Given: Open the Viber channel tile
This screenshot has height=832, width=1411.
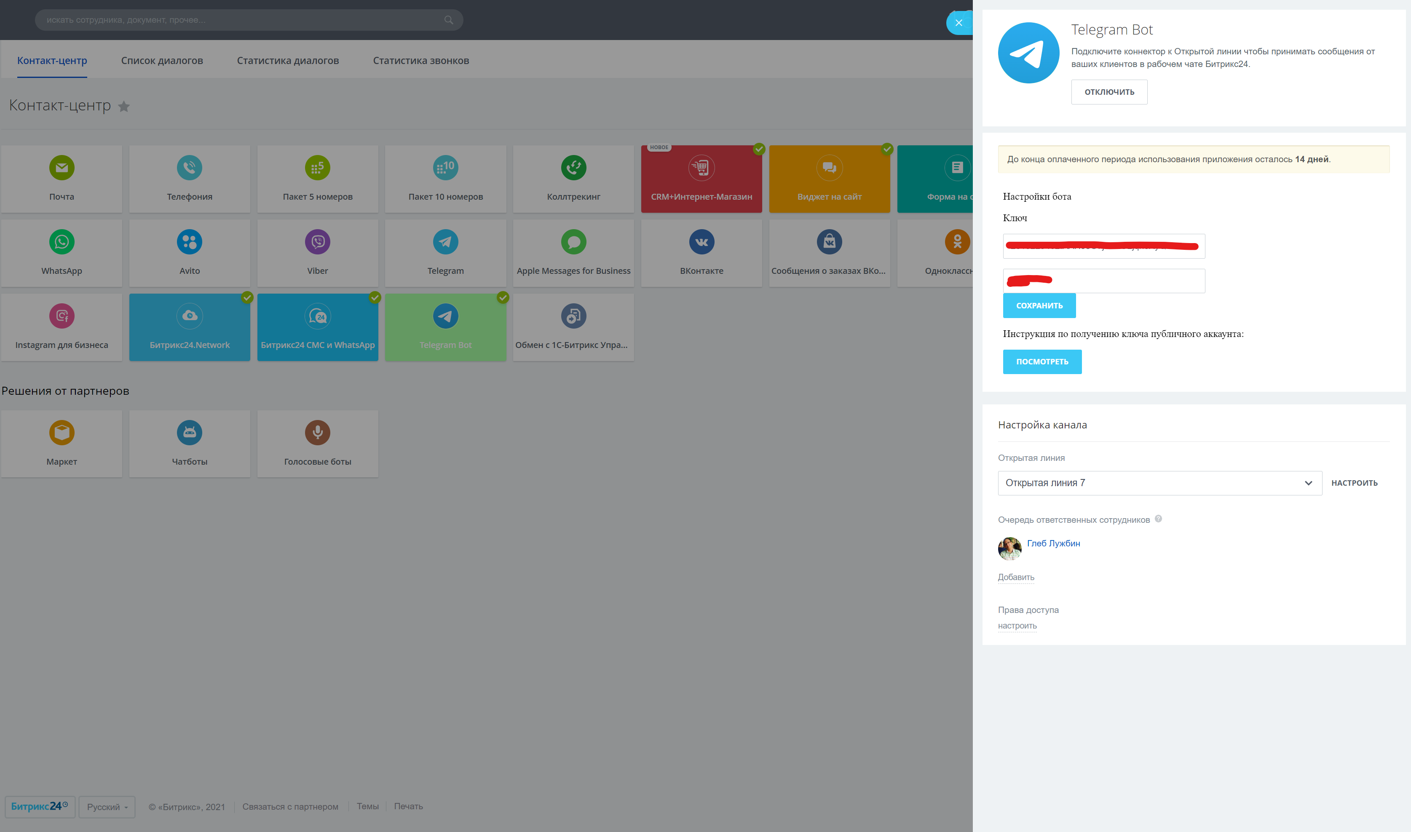Looking at the screenshot, I should coord(317,254).
